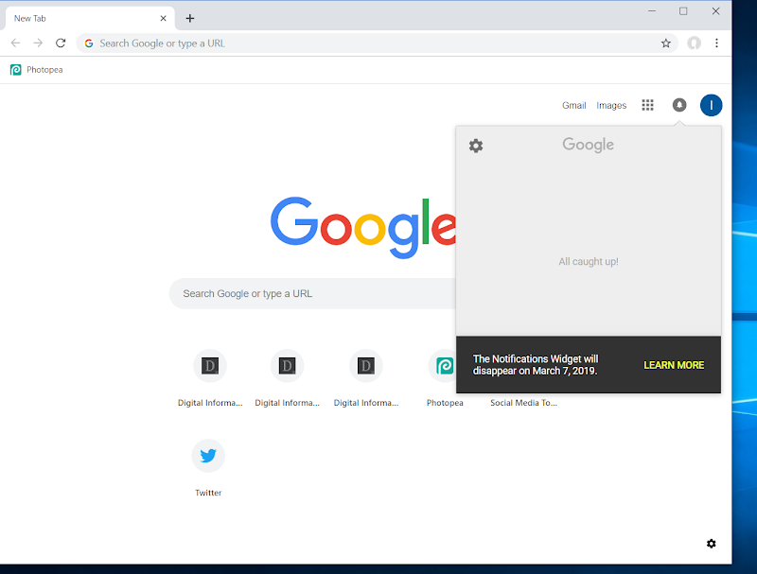The height and width of the screenshot is (574, 757).
Task: Click the notification disappear notice text
Action: click(536, 365)
